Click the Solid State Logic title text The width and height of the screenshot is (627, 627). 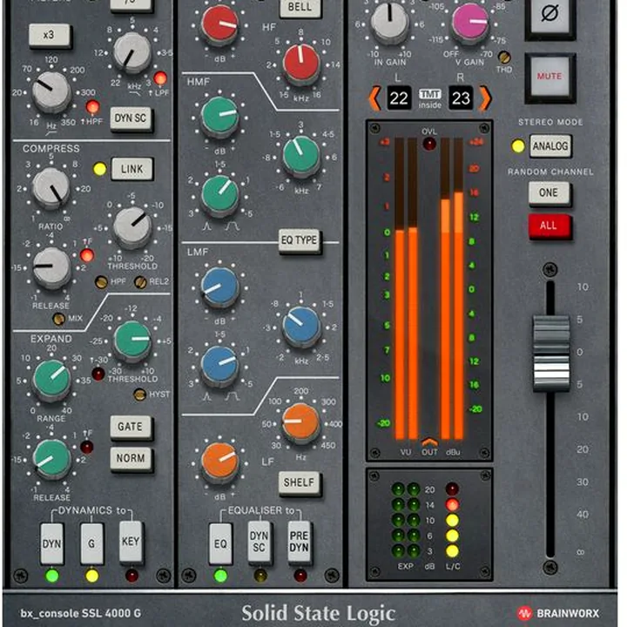point(319,613)
